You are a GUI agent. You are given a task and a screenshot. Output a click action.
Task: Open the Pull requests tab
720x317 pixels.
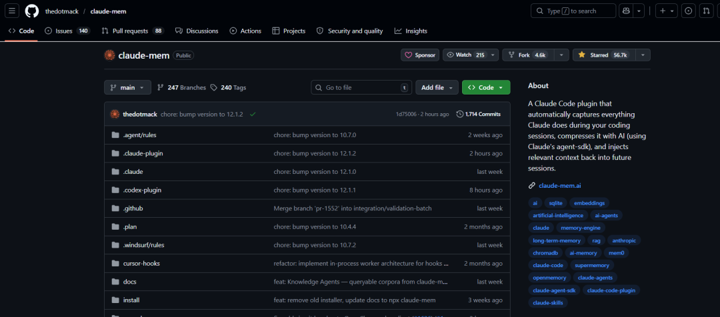(133, 31)
